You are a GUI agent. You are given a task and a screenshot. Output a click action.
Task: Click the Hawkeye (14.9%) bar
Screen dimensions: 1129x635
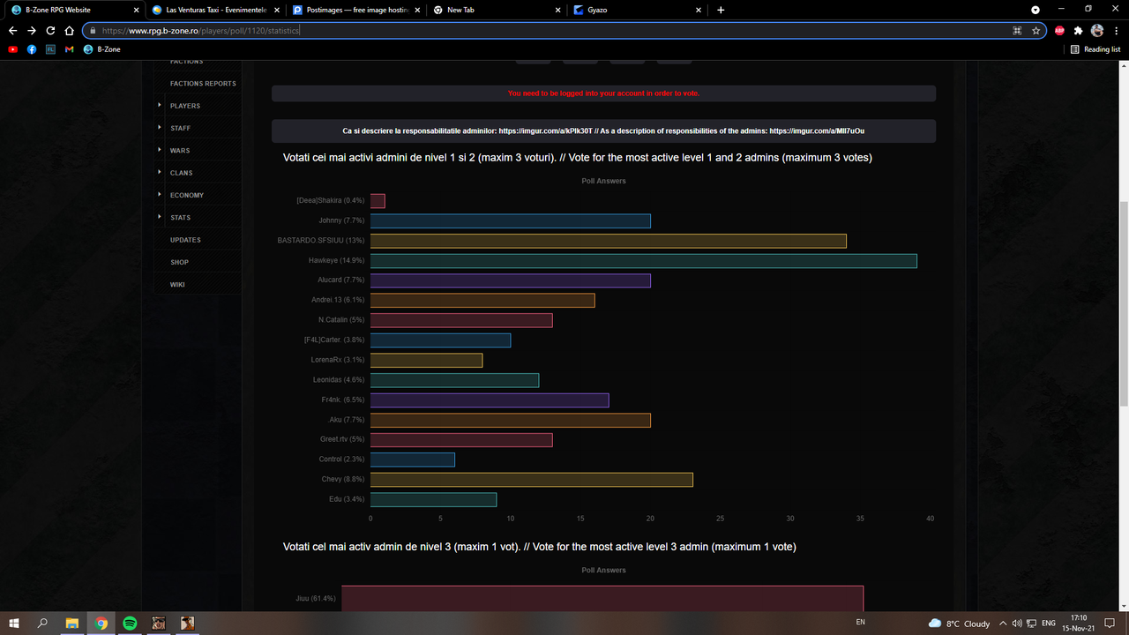643,261
